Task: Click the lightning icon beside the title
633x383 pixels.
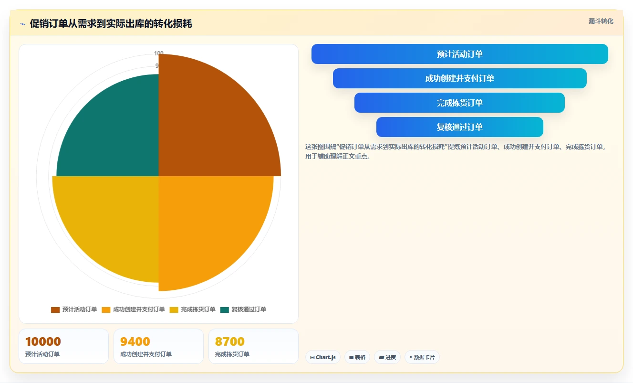Action: (22, 24)
